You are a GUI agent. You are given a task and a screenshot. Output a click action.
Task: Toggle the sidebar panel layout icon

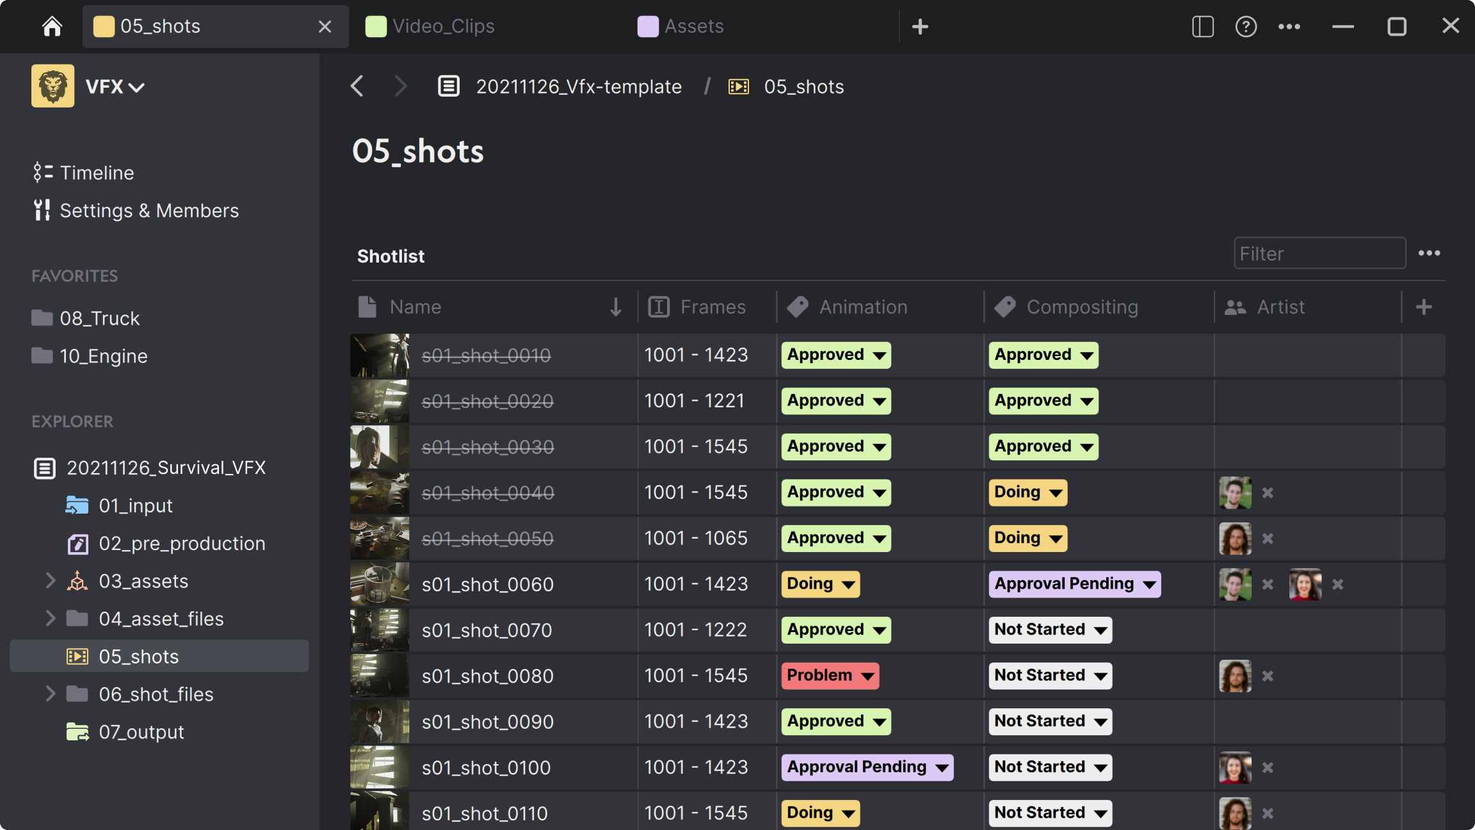1202,26
